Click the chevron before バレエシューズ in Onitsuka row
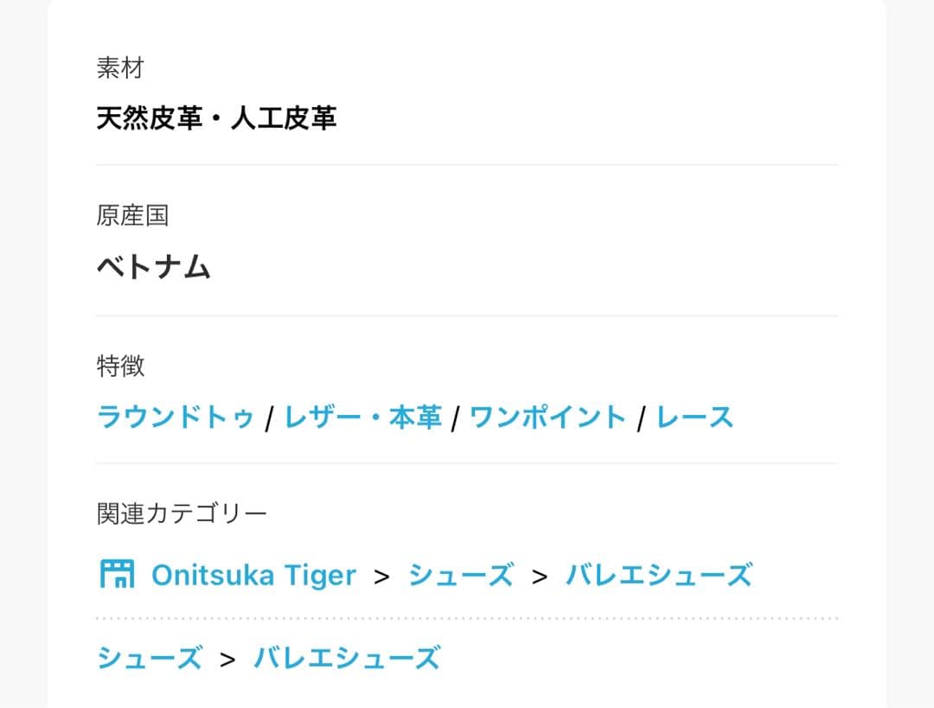The image size is (934, 708). 540,577
